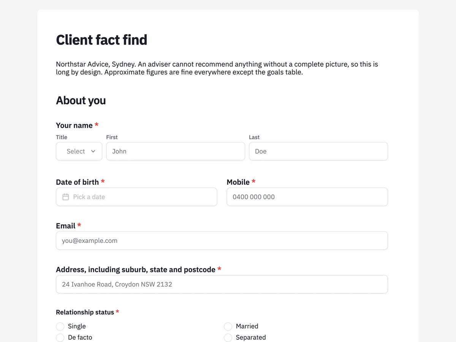Click the Email input field

pyautogui.click(x=222, y=241)
